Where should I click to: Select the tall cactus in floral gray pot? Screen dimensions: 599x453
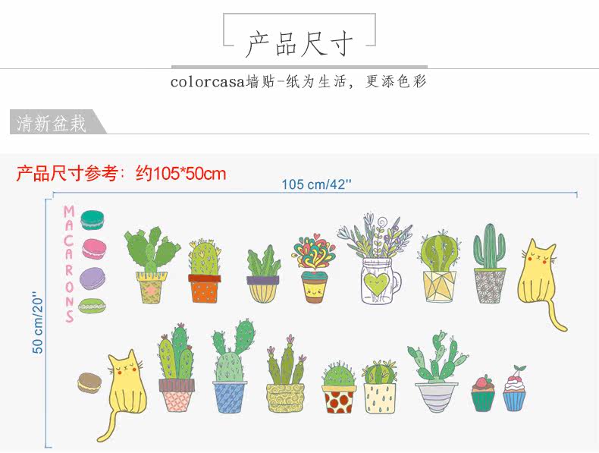490,263
